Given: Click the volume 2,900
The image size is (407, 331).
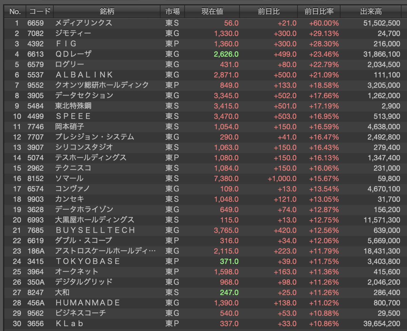Looking at the screenshot, I should click(x=391, y=106).
